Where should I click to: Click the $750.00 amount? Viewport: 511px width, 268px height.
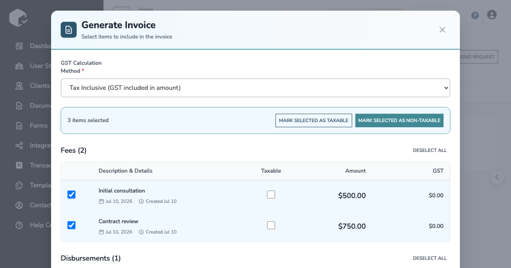coord(352,226)
